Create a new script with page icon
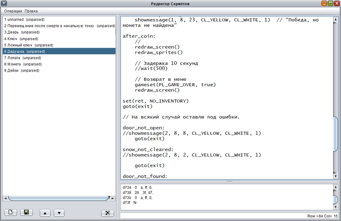This screenshot has height=221, width=341. coord(10,212)
